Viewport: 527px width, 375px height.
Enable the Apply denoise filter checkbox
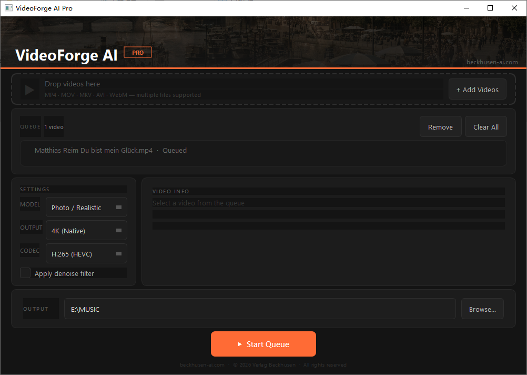(x=25, y=273)
